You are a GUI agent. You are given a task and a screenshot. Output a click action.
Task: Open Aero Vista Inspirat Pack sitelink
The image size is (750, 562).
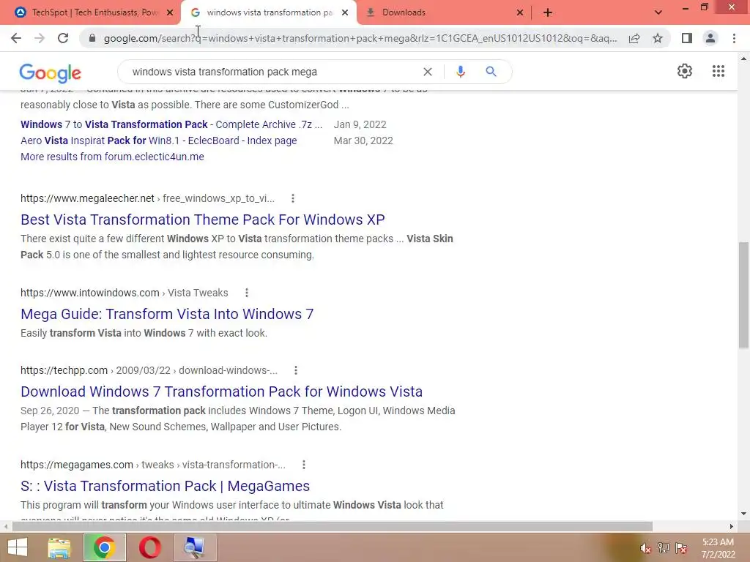pyautogui.click(x=158, y=140)
